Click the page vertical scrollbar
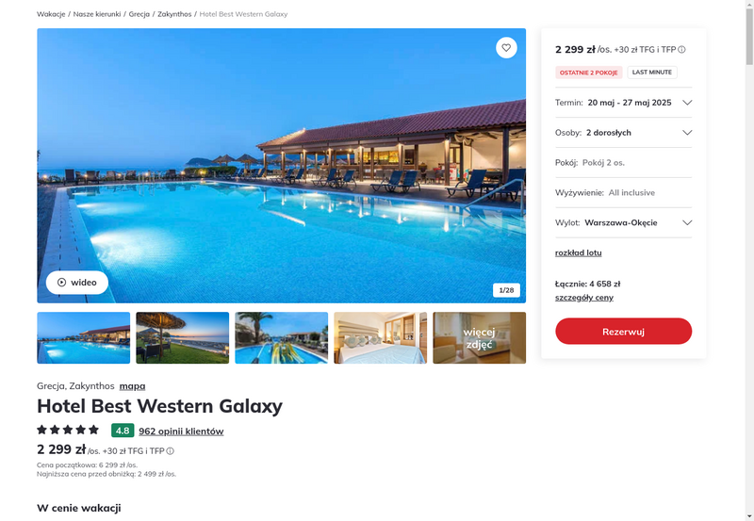 [749, 260]
